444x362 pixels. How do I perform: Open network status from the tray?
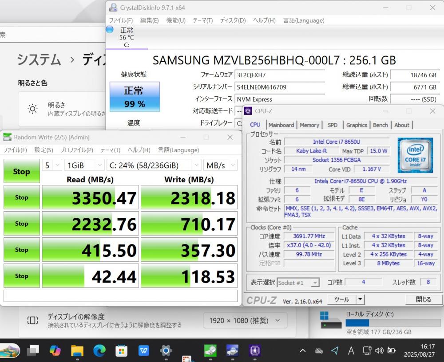(x=367, y=351)
